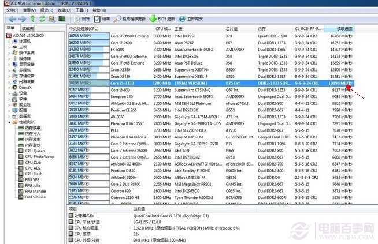Click the CL-RCD-RP-R... column header

point(309,29)
